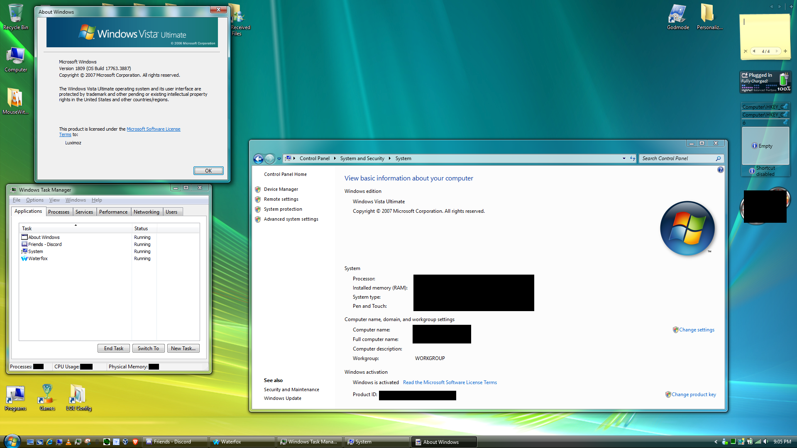Expand the arrow before Control Panel breadcrumb
This screenshot has width=797, height=448.
pos(294,158)
